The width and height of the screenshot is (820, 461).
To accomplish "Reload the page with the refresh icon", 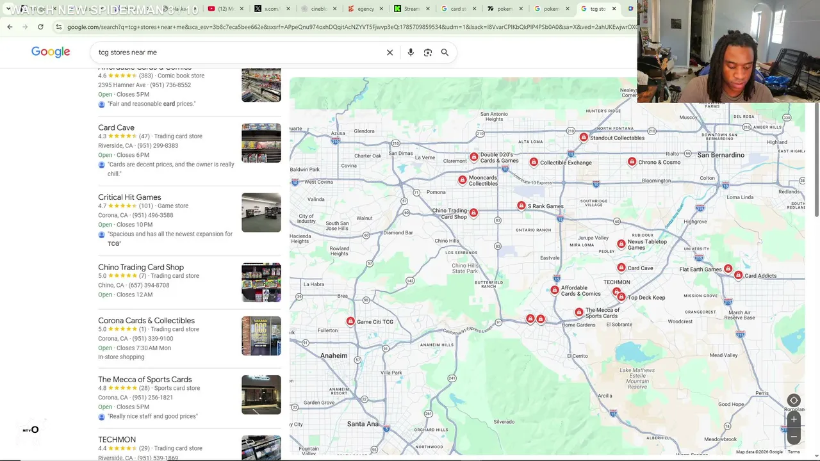I will 40,27.
